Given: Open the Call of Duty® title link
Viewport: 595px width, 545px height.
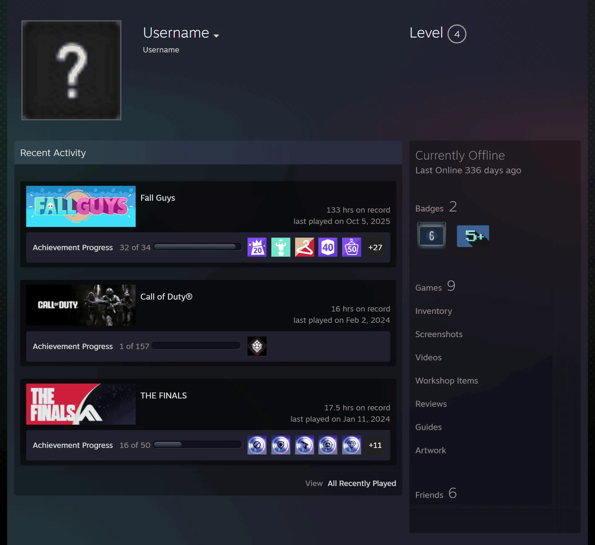Looking at the screenshot, I should (166, 297).
